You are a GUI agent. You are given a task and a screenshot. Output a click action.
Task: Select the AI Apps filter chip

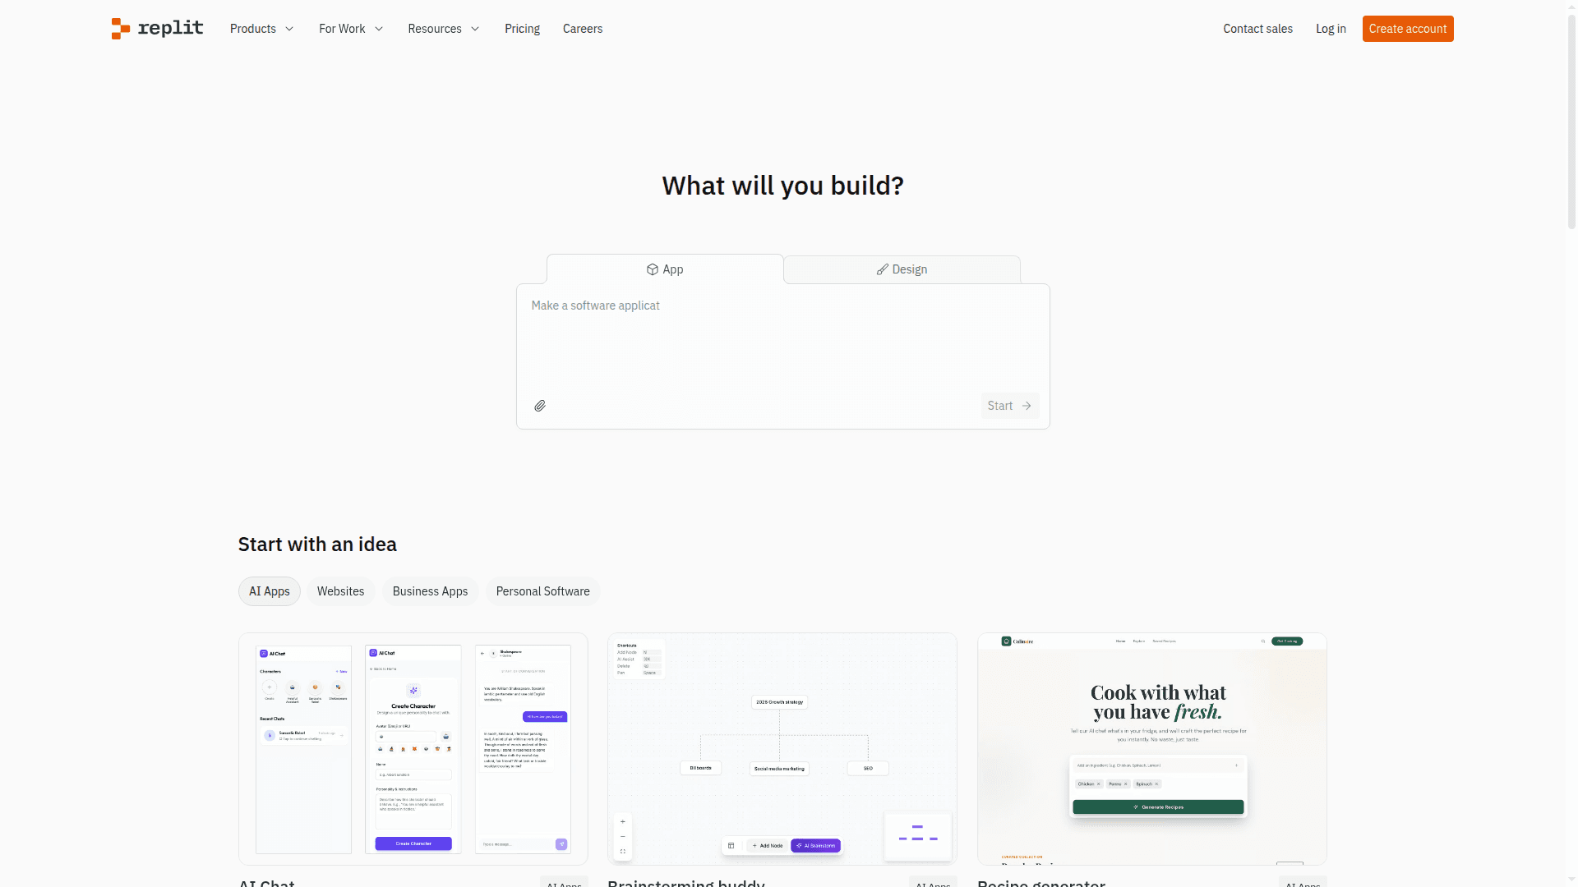(269, 591)
